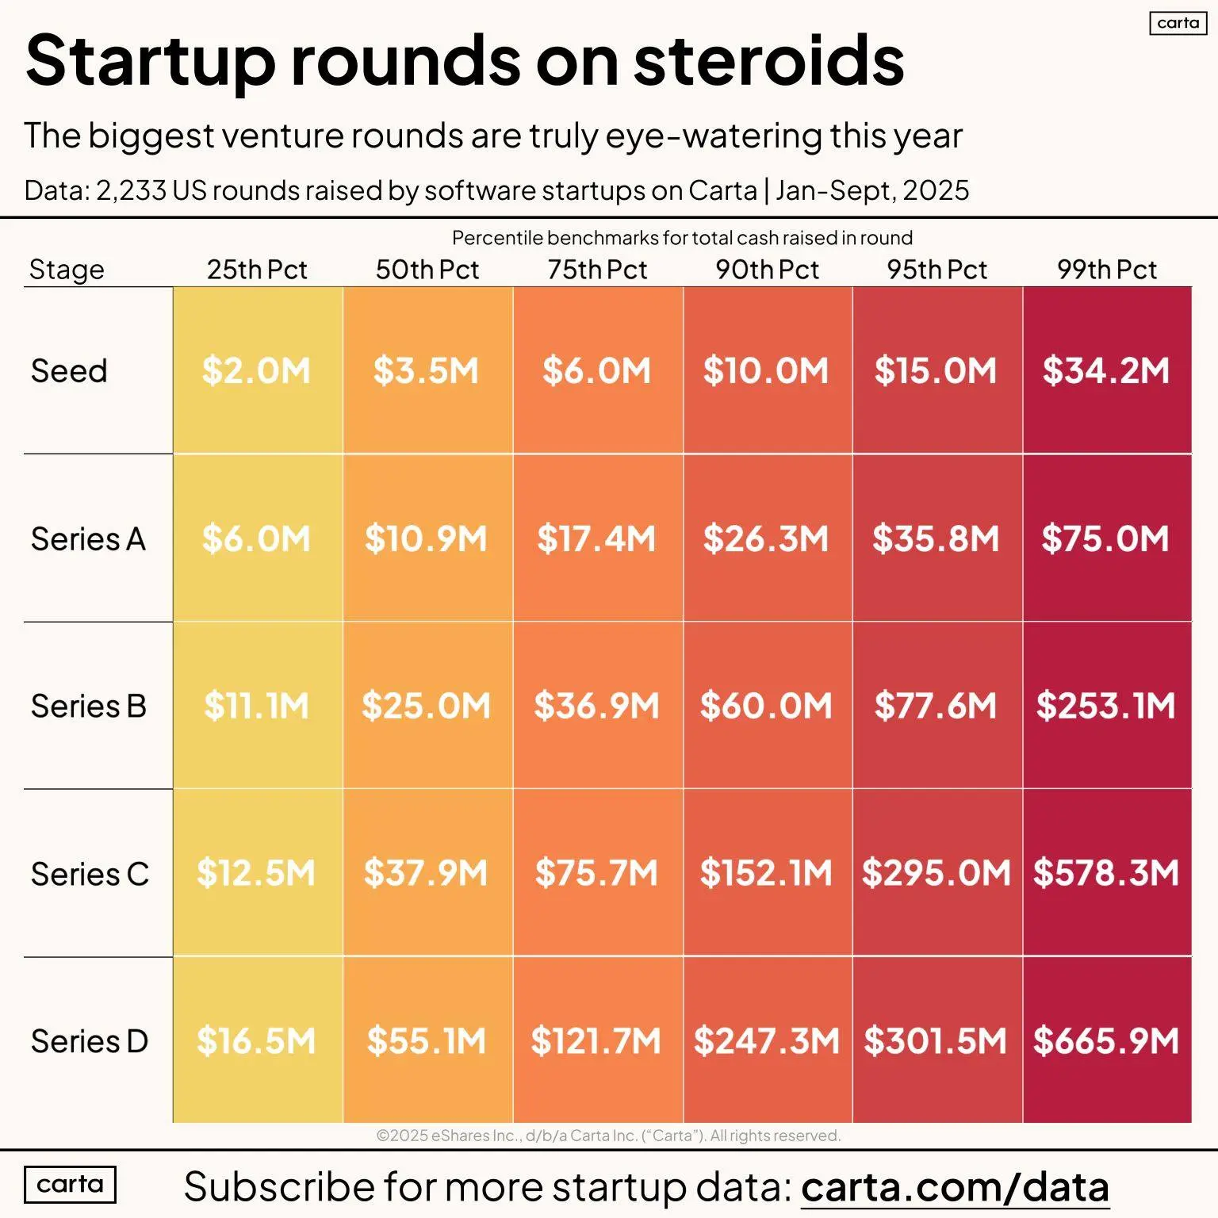The height and width of the screenshot is (1218, 1218).
Task: Click the Carta logo in top-right corner
Action: [1178, 23]
